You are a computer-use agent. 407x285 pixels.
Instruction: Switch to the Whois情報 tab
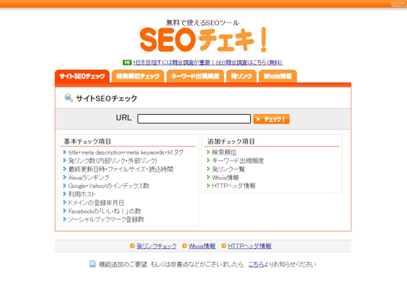click(277, 76)
